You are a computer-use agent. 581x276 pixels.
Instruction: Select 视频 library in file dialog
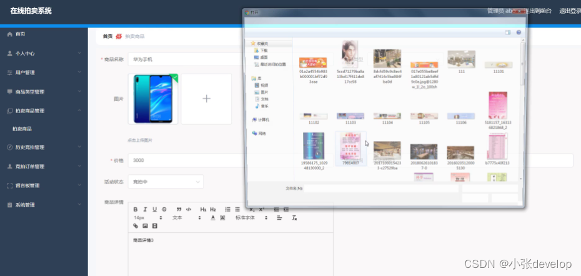(262, 85)
